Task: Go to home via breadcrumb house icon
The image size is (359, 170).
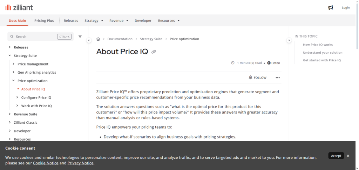Action: 98,39
